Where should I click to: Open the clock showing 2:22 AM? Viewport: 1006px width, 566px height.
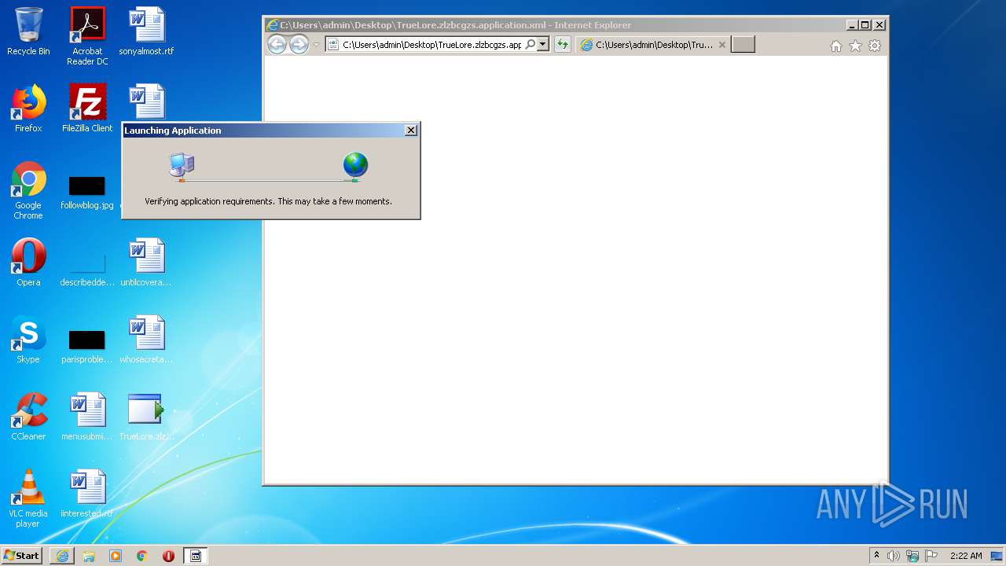(x=966, y=556)
